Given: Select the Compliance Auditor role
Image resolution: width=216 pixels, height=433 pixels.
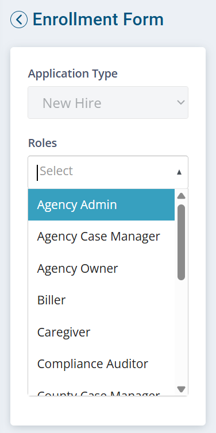Looking at the screenshot, I should tap(101, 364).
